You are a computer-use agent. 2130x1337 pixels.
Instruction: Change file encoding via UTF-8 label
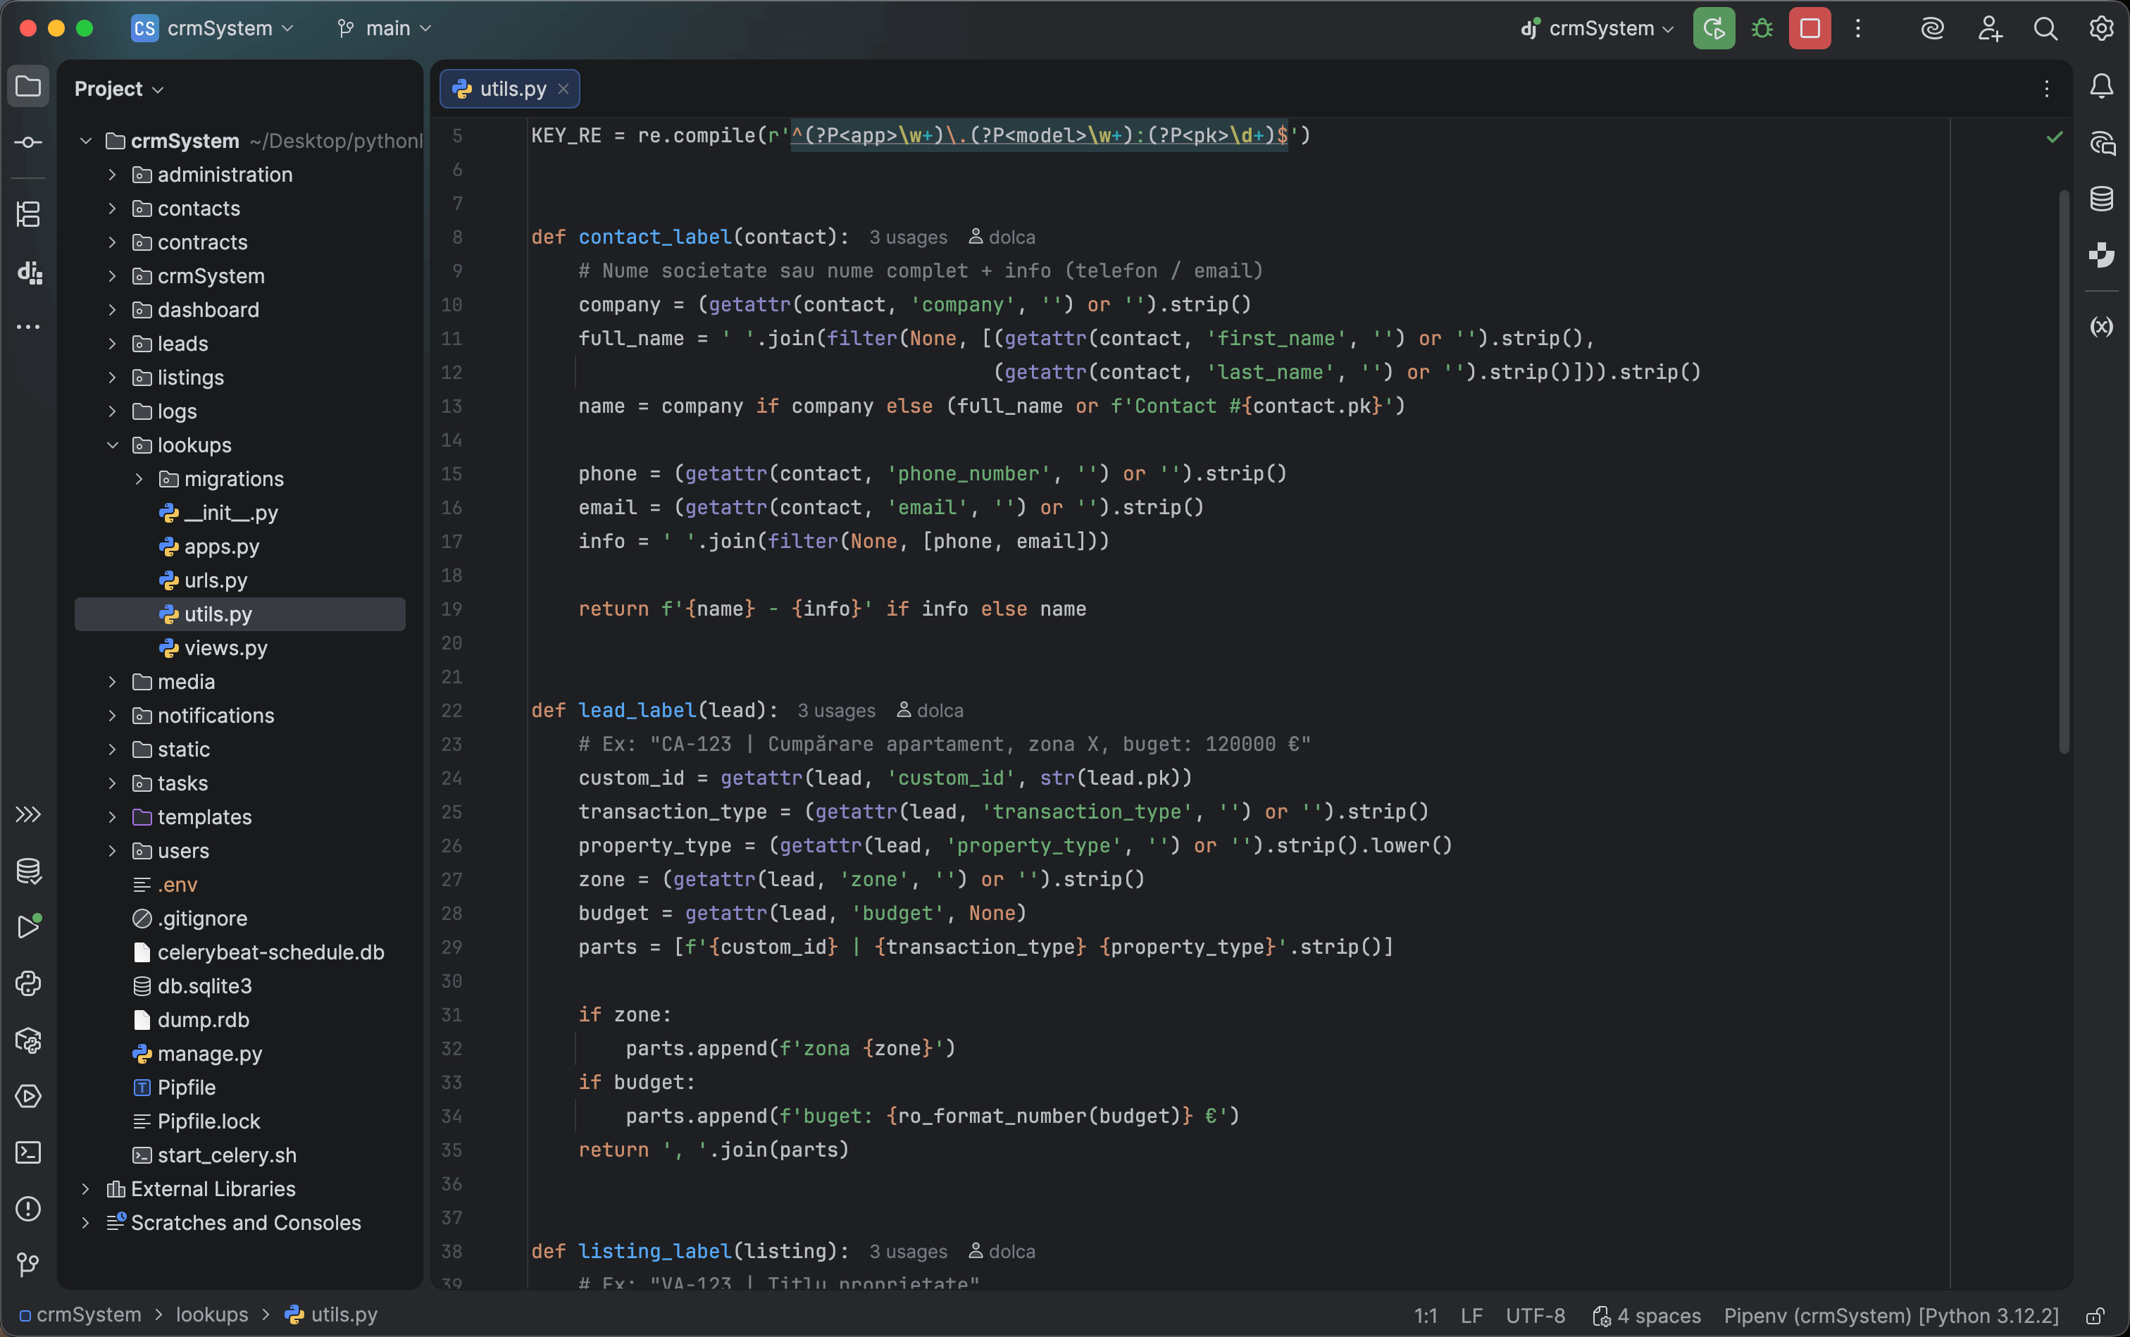click(x=1535, y=1315)
